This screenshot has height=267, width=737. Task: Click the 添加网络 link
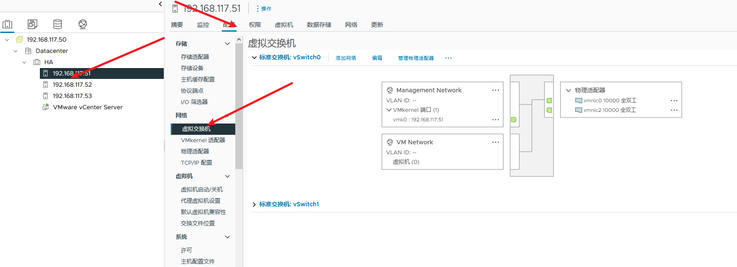tap(346, 58)
